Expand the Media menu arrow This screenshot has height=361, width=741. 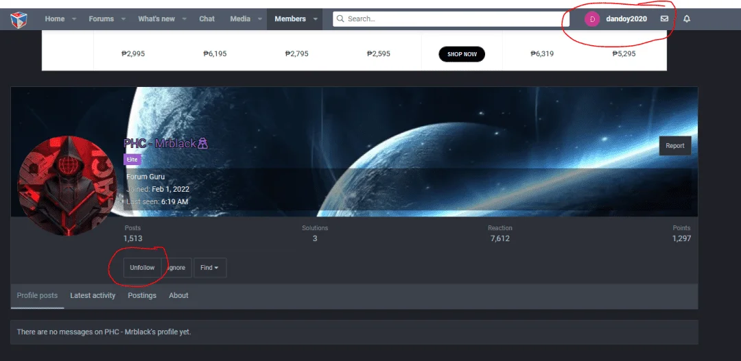(x=260, y=19)
